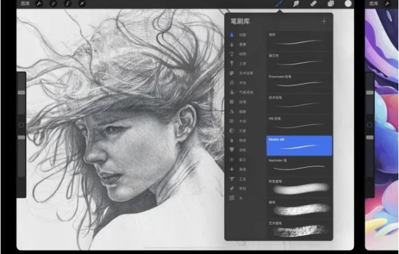Viewport: 399px width, 254px height.
Task: Tap the square Modify button on left sidebar
Action: coord(21,125)
